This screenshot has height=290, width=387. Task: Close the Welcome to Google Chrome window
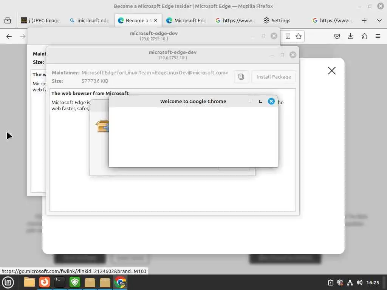(x=271, y=101)
